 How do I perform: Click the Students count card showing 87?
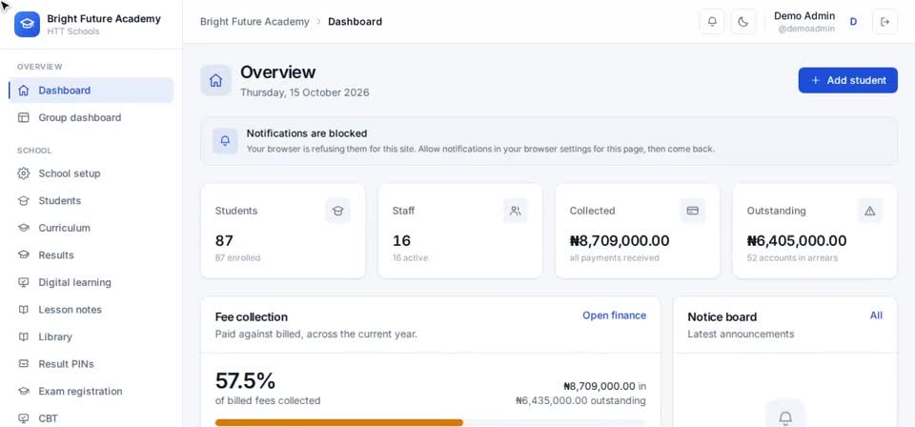(x=283, y=231)
